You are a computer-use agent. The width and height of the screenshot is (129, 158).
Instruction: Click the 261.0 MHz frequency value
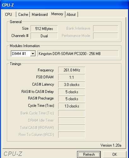72,70
